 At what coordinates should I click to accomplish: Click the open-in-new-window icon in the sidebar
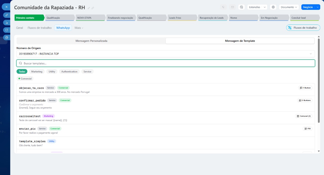pyautogui.click(x=7, y=30)
